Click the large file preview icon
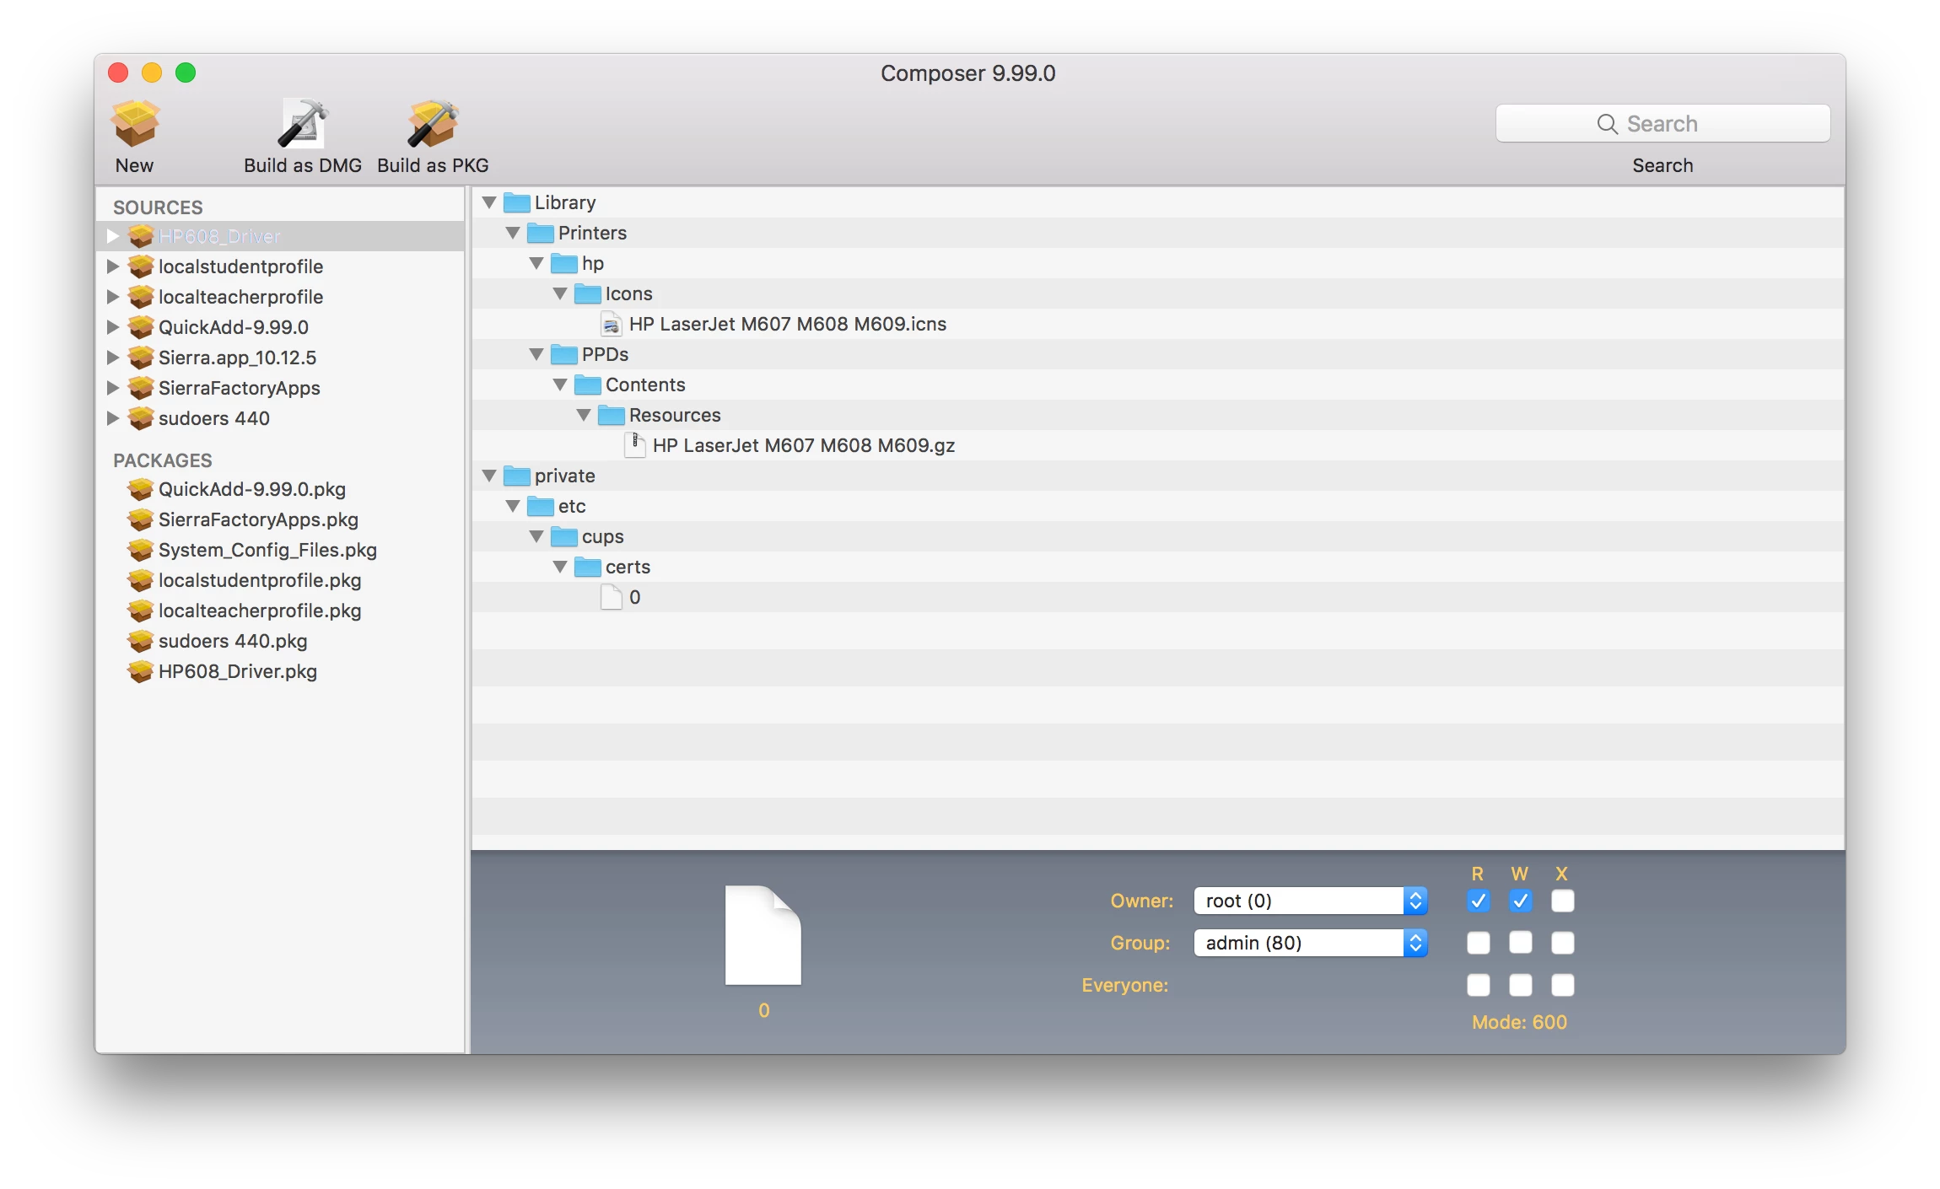 763,934
